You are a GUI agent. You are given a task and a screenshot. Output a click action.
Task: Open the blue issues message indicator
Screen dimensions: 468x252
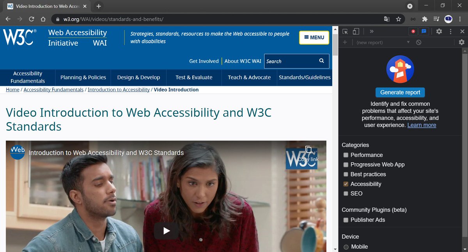(424, 32)
